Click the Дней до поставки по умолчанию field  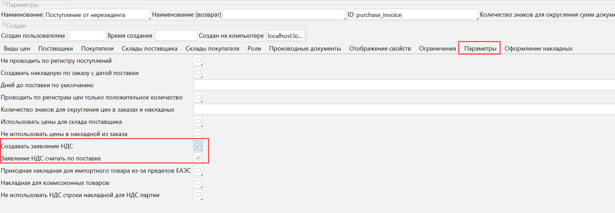point(404,85)
